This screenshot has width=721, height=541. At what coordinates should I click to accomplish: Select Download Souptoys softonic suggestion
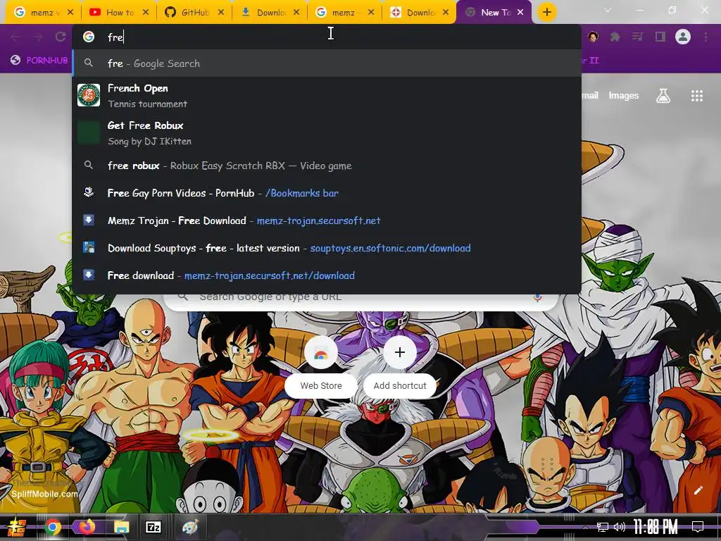[x=327, y=249]
